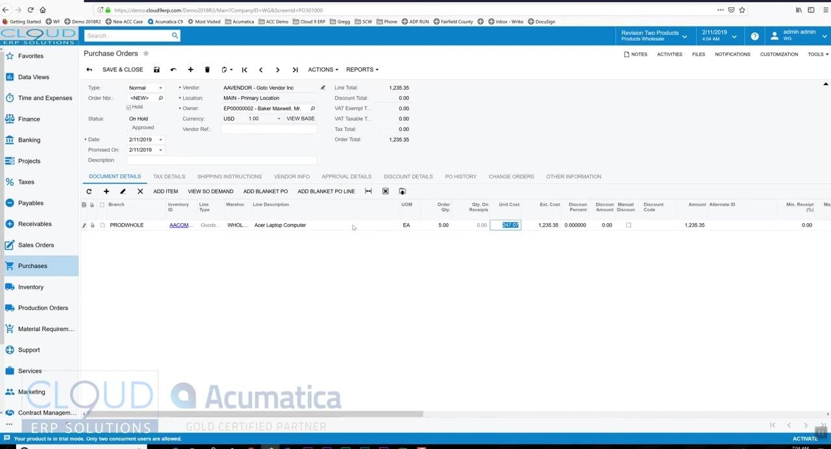
Task: Click the Description input field
Action: pos(221,160)
